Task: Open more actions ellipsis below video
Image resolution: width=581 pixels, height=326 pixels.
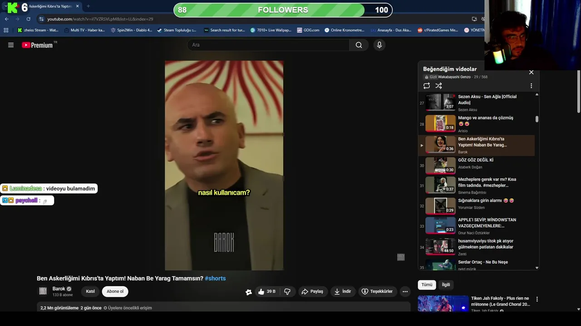Action: [x=405, y=292]
